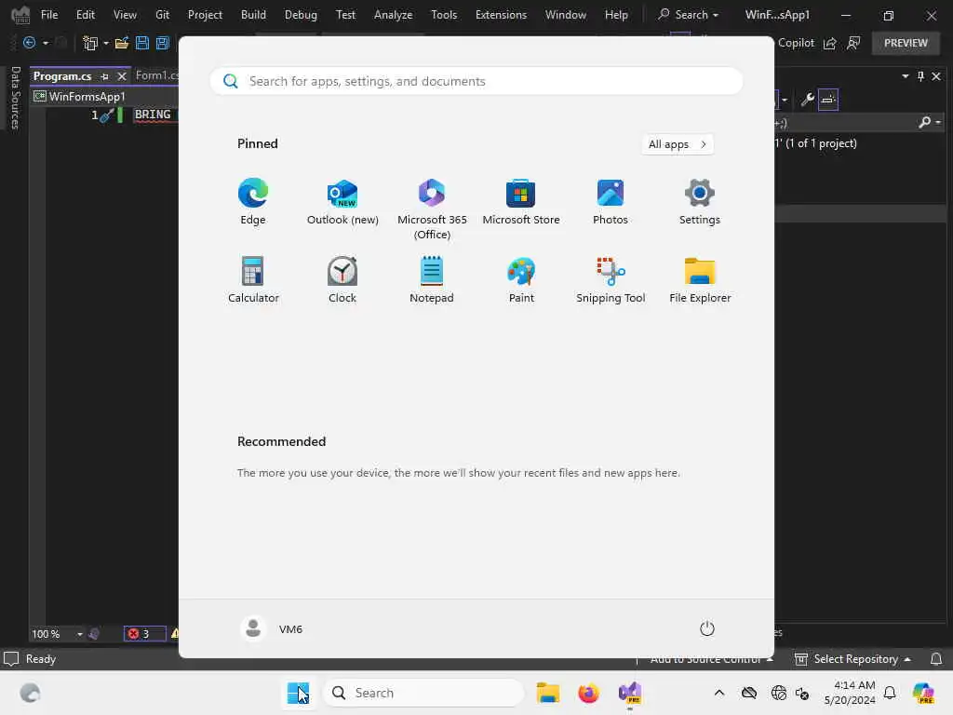Open notification bell in system tray
Viewport: 953px width, 715px height.
coord(890,693)
